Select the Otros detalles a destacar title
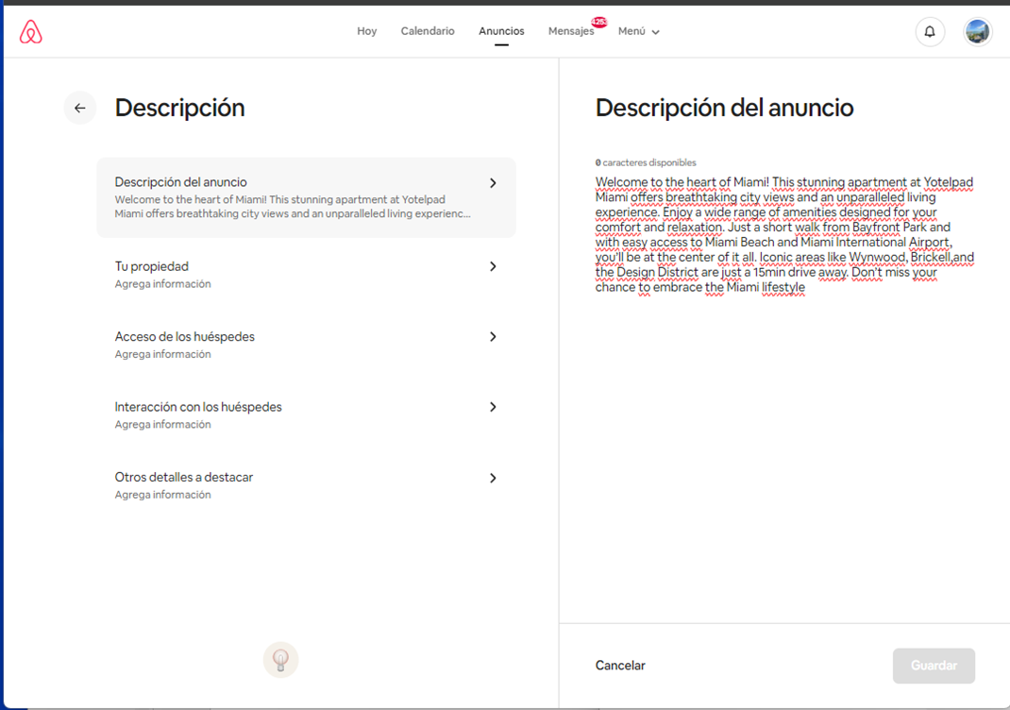This screenshot has height=710, width=1010. [183, 477]
